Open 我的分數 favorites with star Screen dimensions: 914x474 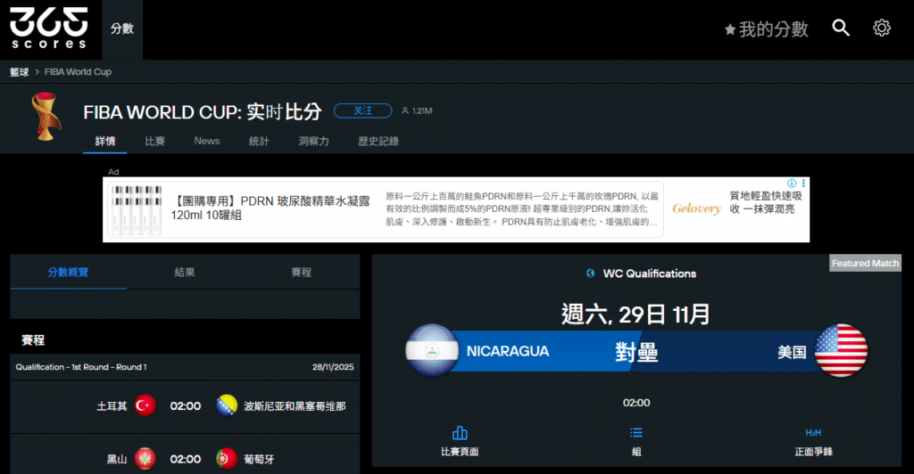(766, 29)
